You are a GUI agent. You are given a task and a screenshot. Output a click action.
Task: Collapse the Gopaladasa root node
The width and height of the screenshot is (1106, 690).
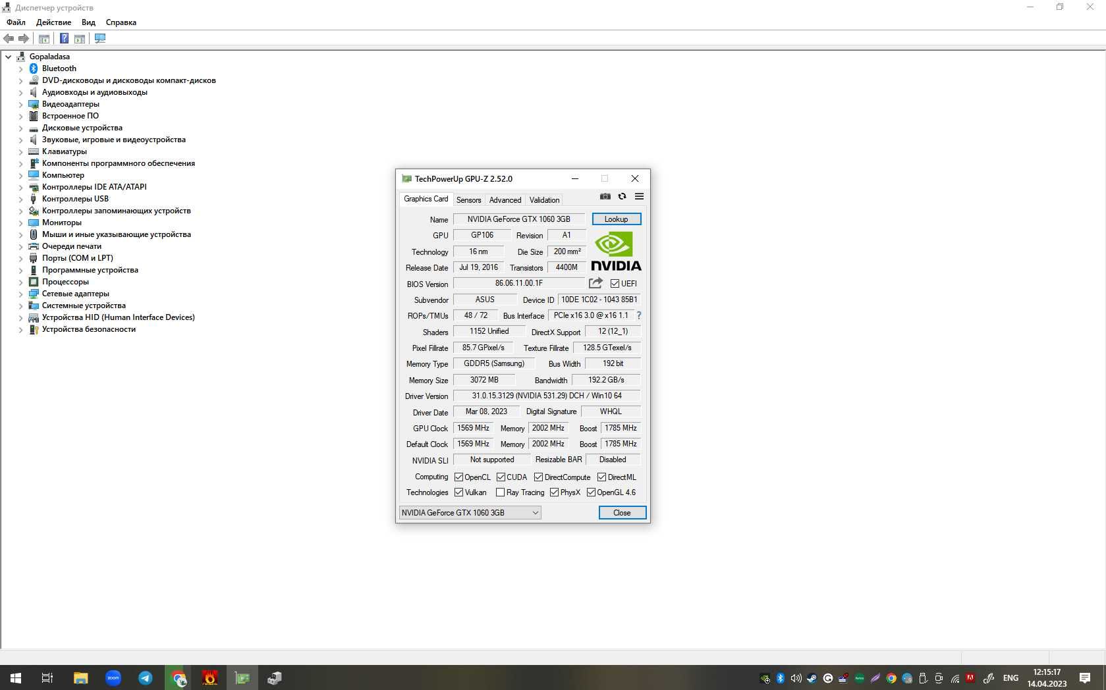9,57
